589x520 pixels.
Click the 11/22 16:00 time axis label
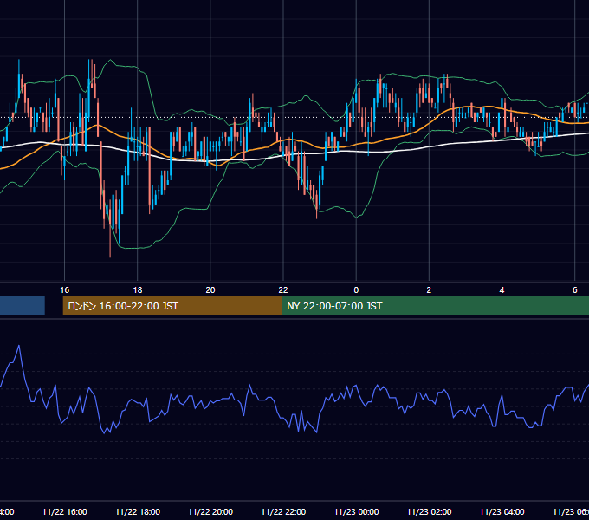65,511
